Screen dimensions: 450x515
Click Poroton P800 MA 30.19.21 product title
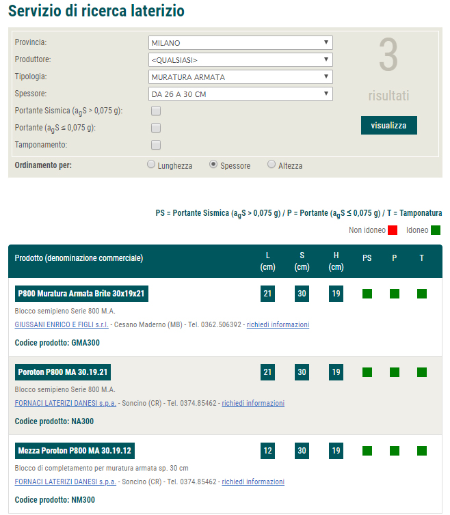pyautogui.click(x=63, y=372)
